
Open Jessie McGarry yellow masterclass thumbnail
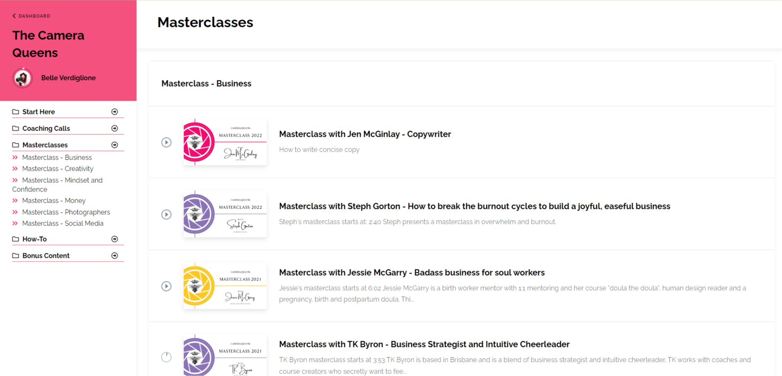[225, 286]
